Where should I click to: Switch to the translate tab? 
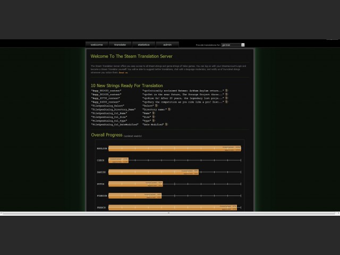120,45
